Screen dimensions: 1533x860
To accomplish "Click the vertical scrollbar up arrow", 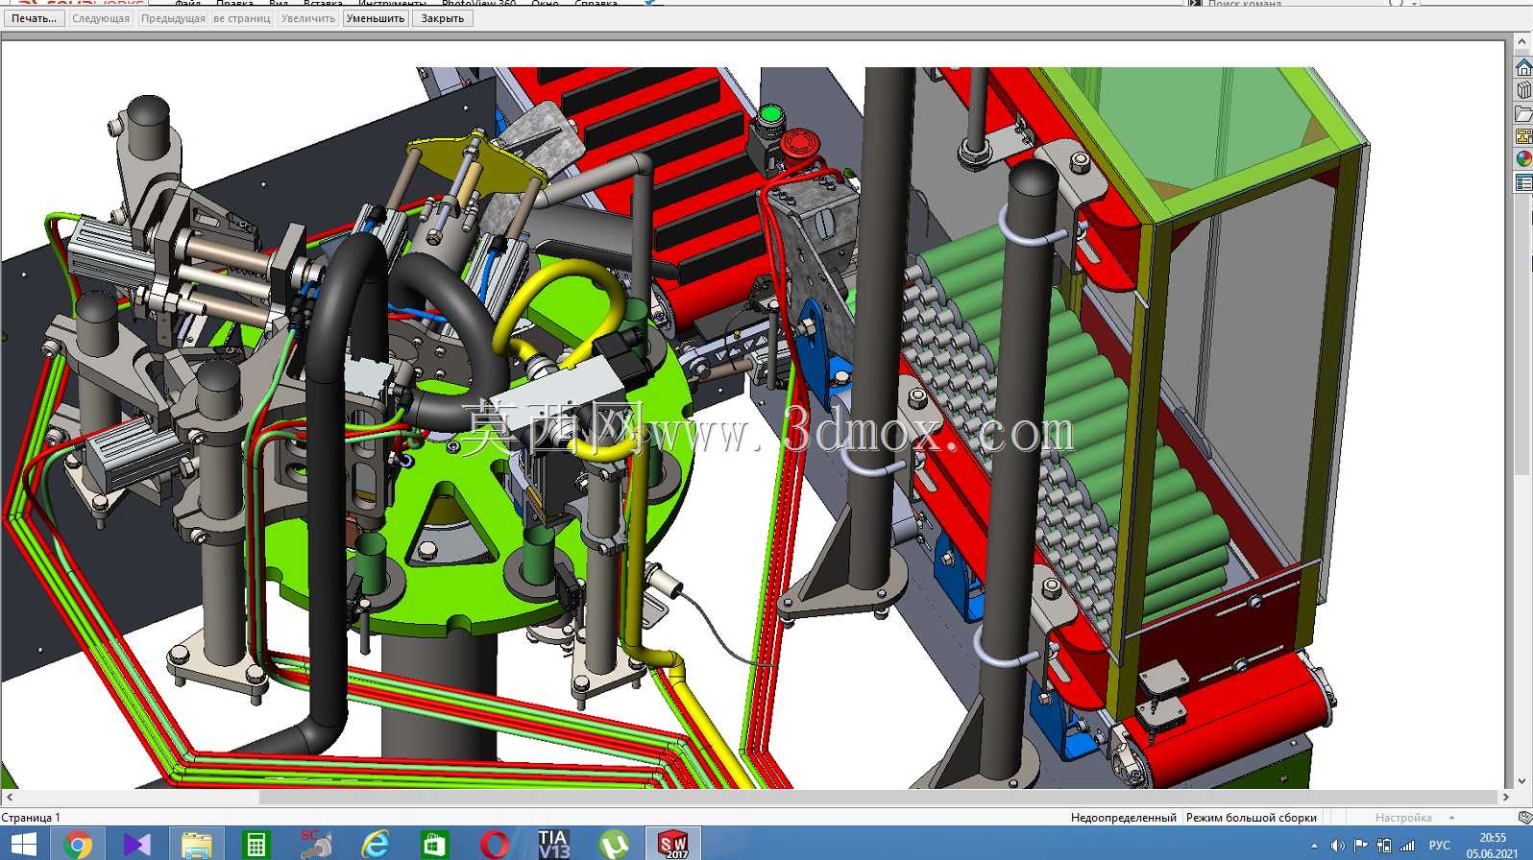I will click(x=1521, y=41).
